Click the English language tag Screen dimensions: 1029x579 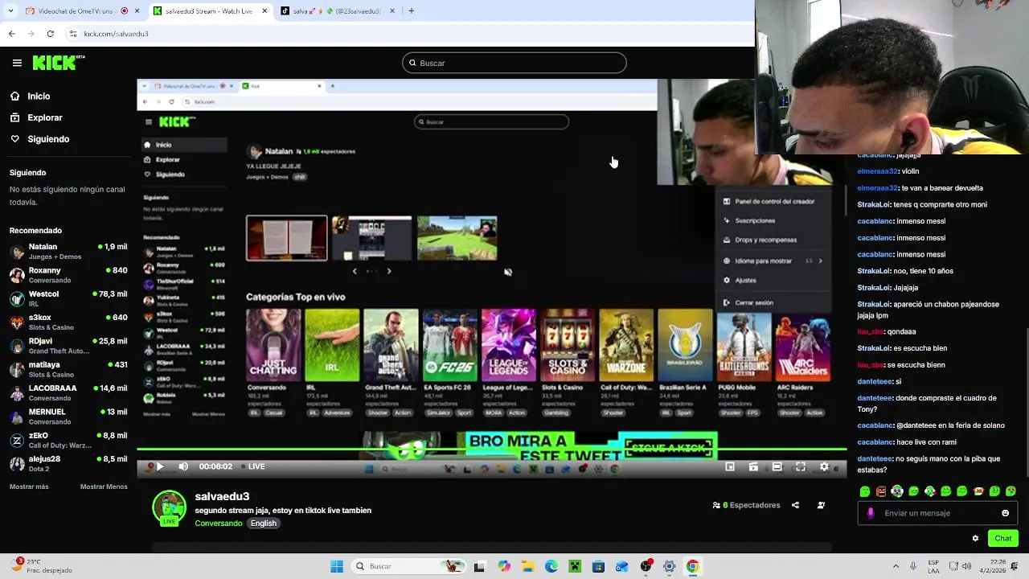[263, 523]
